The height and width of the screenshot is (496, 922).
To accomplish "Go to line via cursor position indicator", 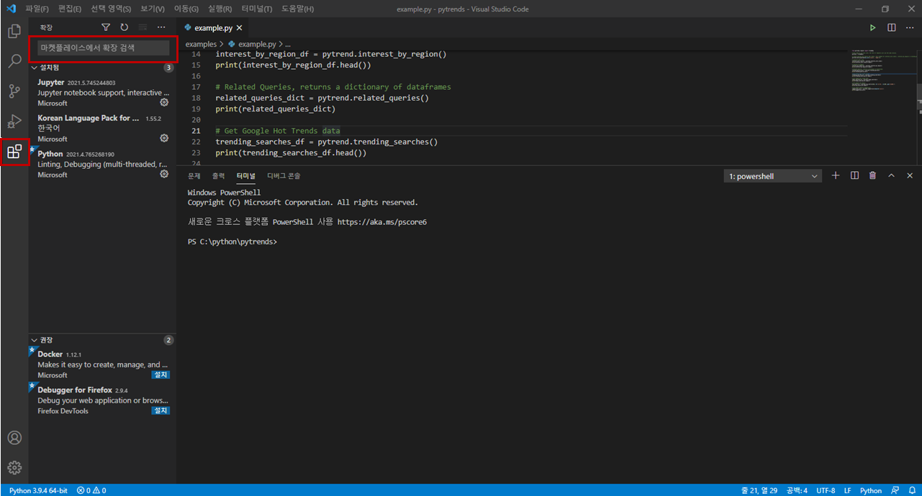I will coord(759,490).
